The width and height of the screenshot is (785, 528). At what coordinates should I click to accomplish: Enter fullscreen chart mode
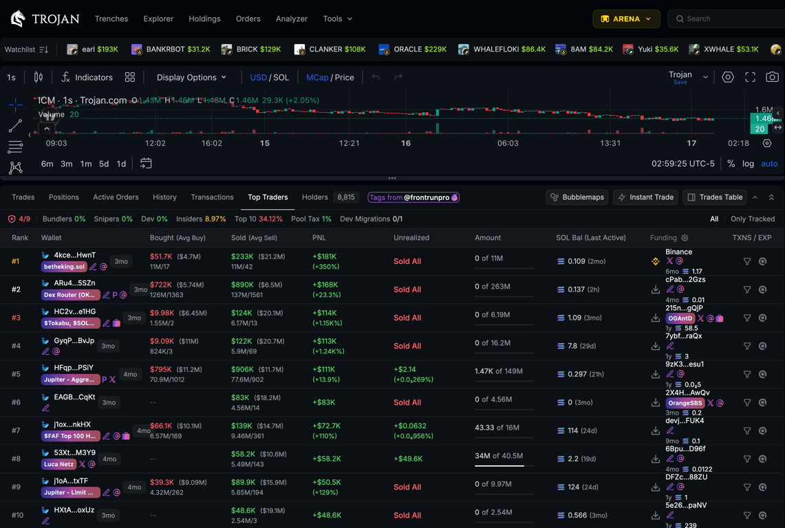[750, 77]
